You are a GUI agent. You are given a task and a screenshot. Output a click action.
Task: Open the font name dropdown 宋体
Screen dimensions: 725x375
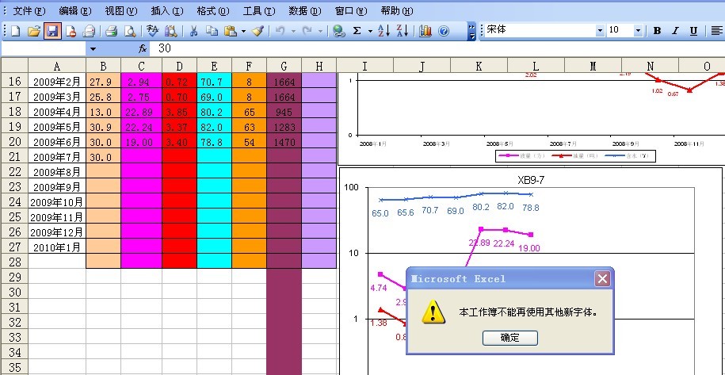click(600, 30)
